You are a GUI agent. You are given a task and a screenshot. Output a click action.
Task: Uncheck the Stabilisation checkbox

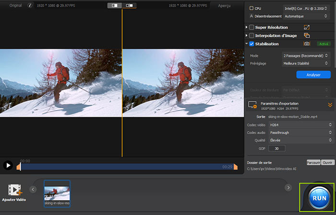[252, 44]
